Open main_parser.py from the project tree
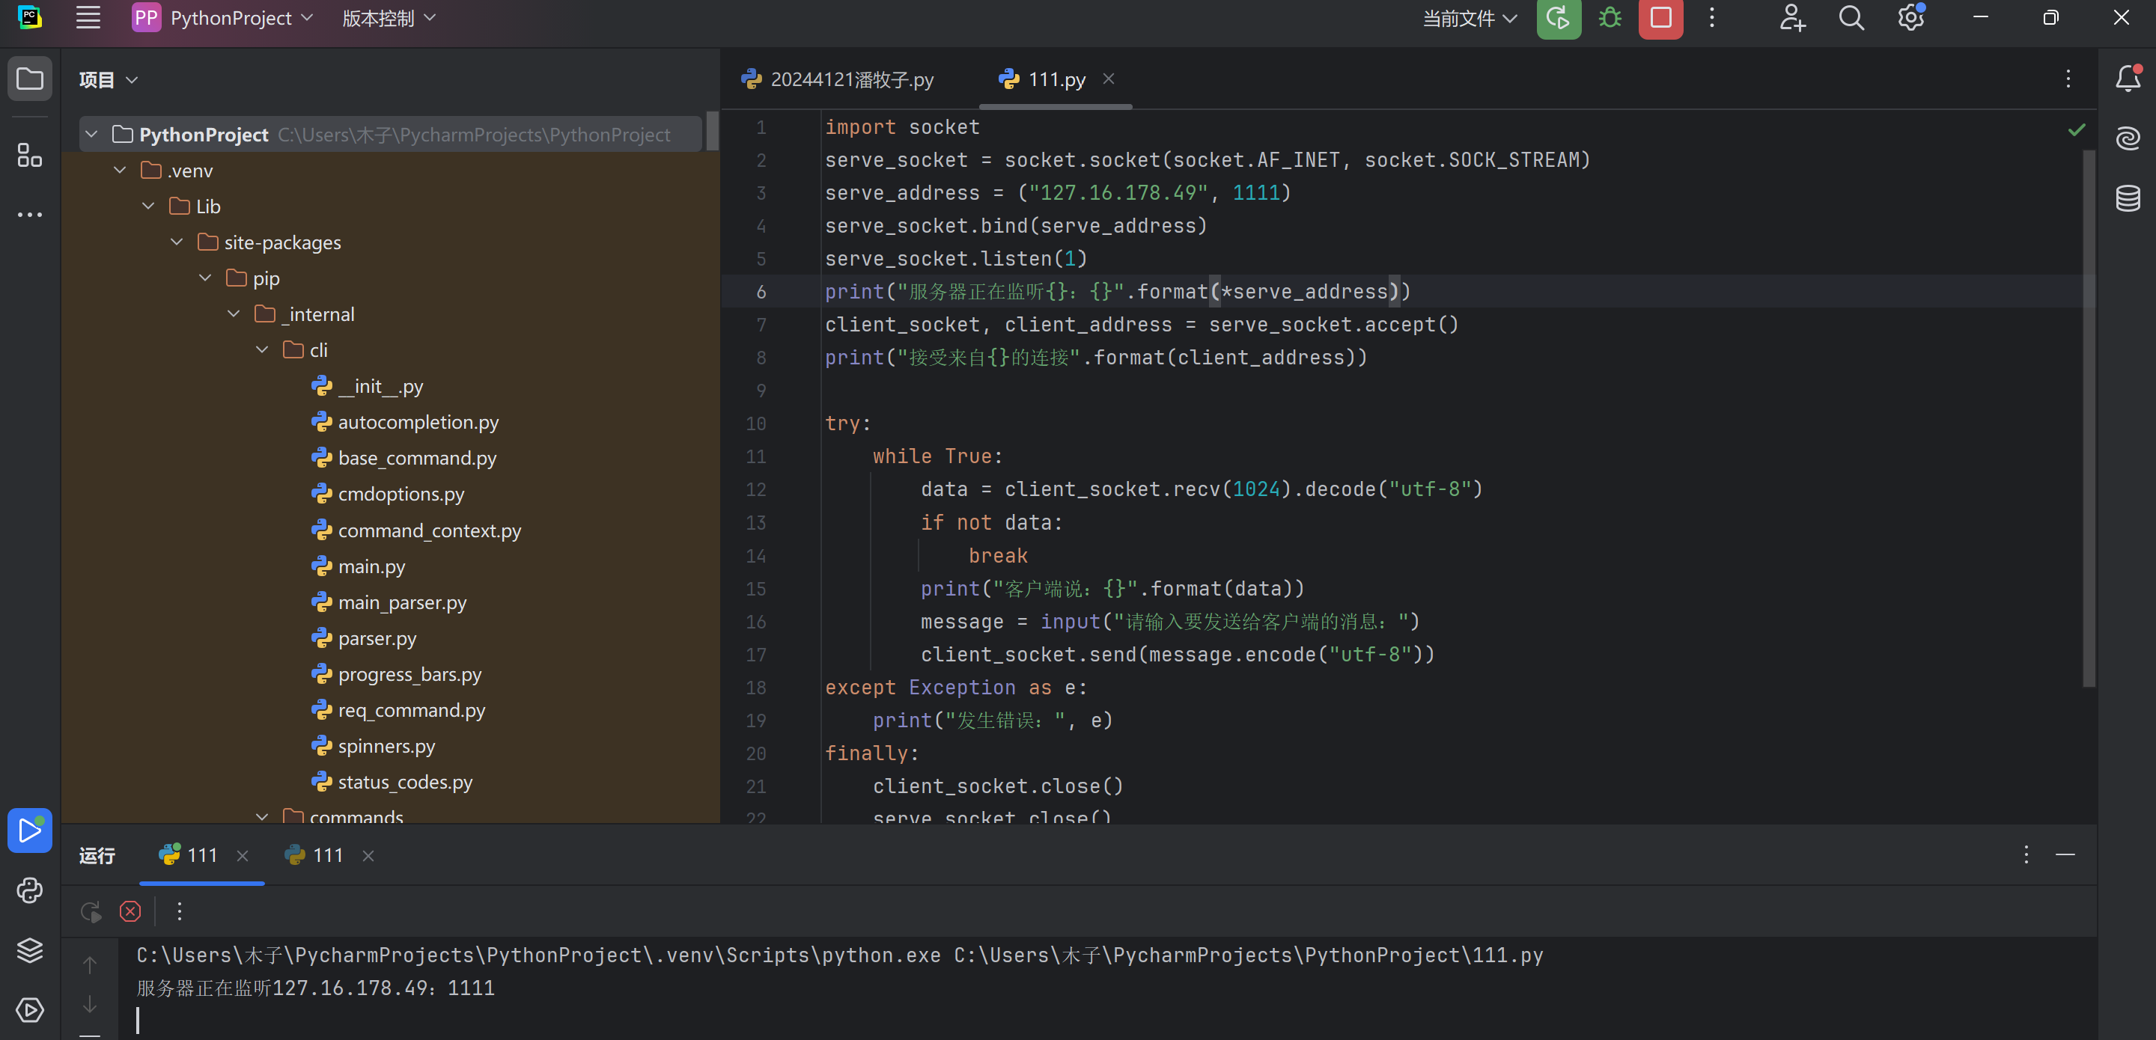Screen dimensions: 2156x1040 [x=402, y=602]
